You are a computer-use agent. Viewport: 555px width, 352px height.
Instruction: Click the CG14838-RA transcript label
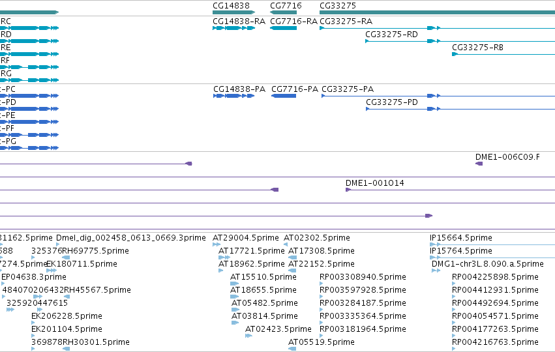point(239,22)
